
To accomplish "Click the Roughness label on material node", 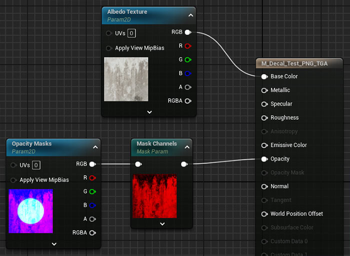I will pyautogui.click(x=284, y=118).
